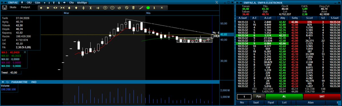Click the double right arrows icon
The image size is (342, 106).
(98, 8)
